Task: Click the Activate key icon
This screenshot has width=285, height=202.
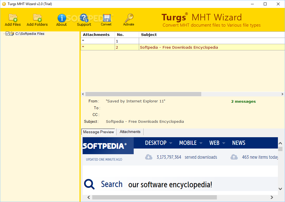Action: pyautogui.click(x=129, y=18)
